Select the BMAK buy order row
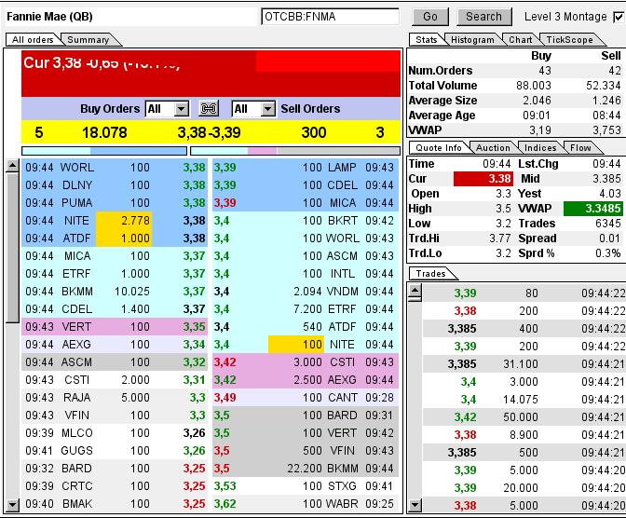 point(115,504)
